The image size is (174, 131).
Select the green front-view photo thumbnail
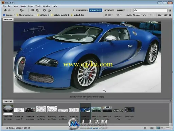[96, 110]
